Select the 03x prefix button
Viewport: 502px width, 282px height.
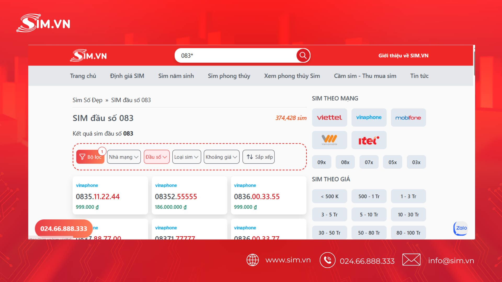(x=416, y=162)
